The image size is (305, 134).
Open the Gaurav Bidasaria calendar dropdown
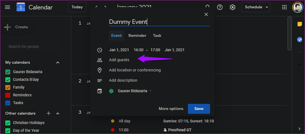click(x=134, y=91)
